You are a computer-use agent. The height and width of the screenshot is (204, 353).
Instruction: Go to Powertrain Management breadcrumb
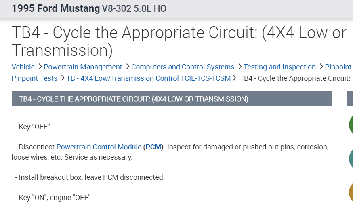point(83,67)
